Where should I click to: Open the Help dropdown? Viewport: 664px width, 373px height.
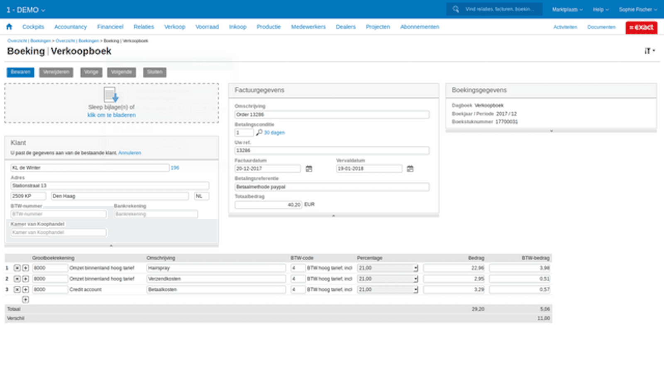pos(601,9)
